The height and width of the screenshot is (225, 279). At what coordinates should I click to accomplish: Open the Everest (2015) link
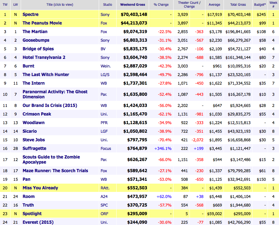pos(38,222)
